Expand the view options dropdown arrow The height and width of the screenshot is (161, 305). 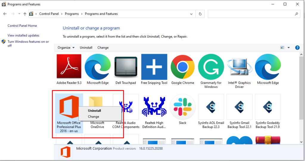[x=289, y=48]
